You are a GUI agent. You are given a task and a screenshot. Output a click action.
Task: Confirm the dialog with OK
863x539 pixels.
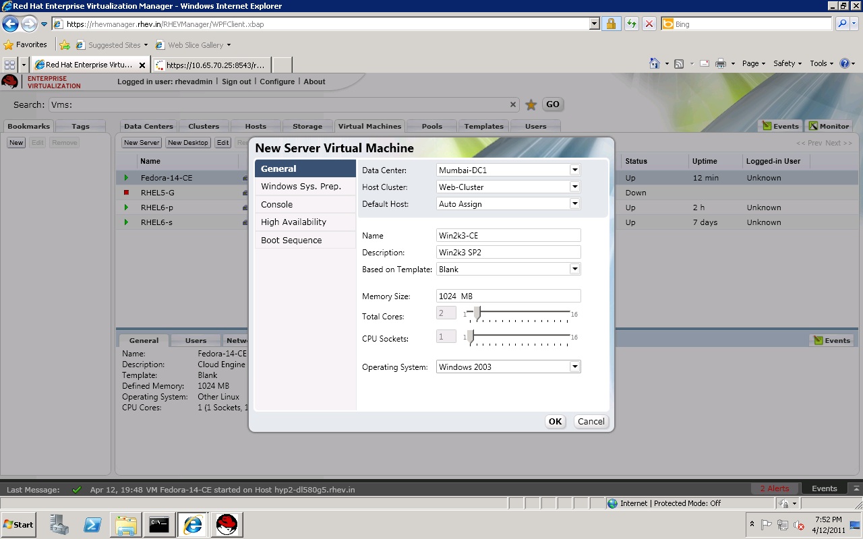point(555,422)
